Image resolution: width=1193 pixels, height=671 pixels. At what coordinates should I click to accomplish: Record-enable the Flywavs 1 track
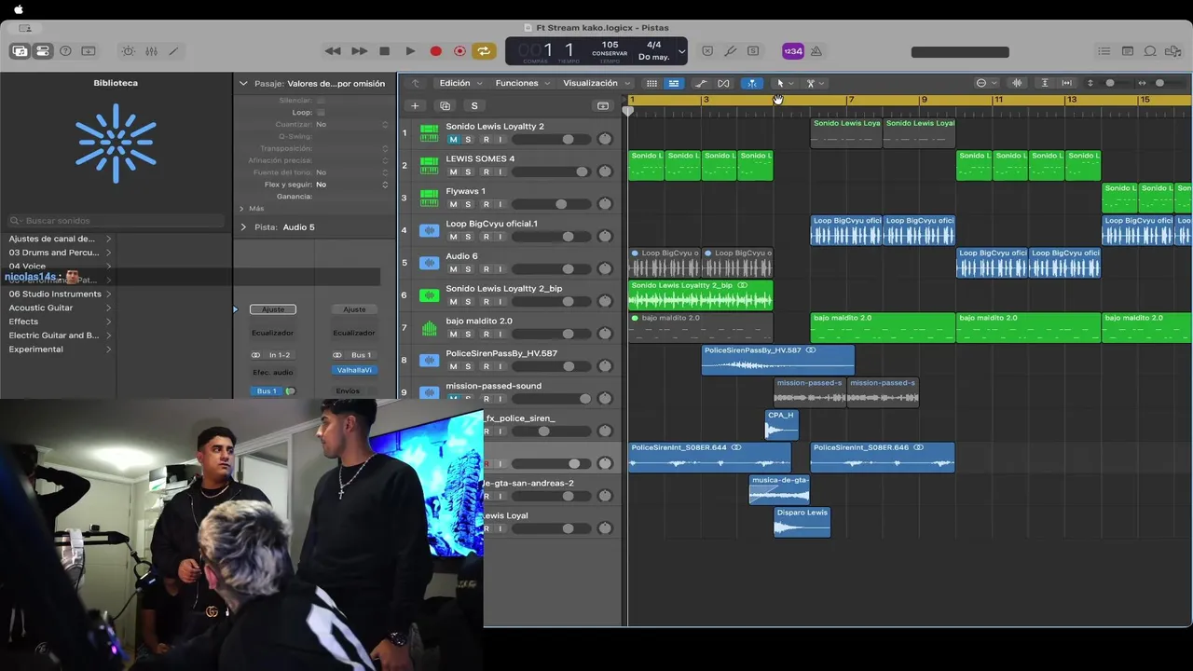pos(486,205)
